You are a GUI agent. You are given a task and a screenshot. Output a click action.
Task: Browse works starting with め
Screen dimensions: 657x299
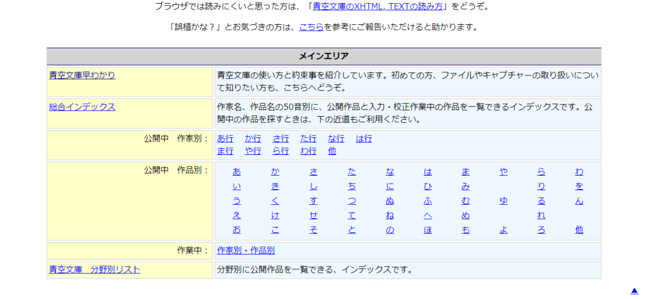pyautogui.click(x=465, y=216)
